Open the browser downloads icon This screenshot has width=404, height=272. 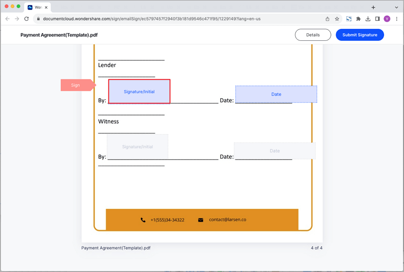point(368,19)
